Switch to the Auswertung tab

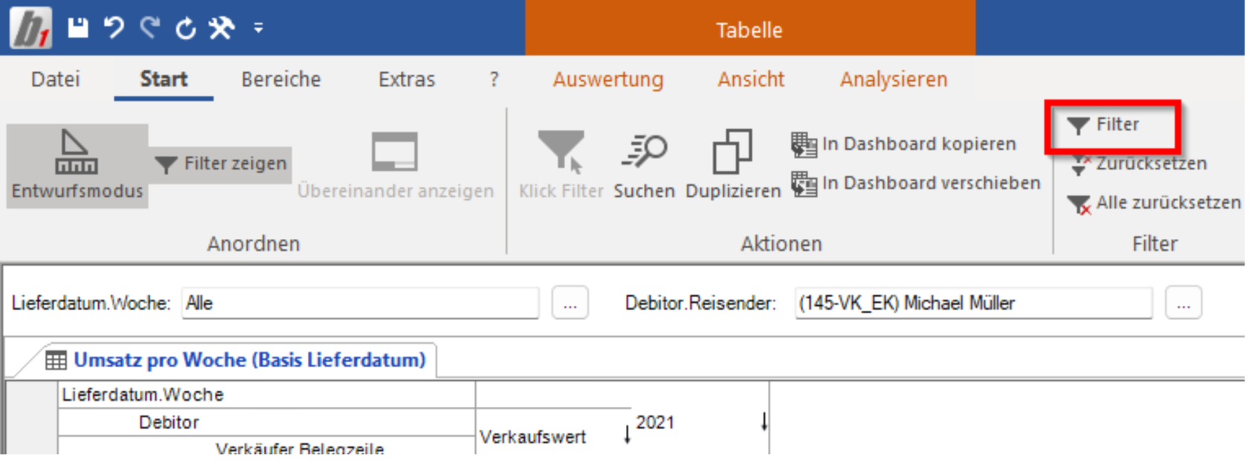click(x=608, y=79)
